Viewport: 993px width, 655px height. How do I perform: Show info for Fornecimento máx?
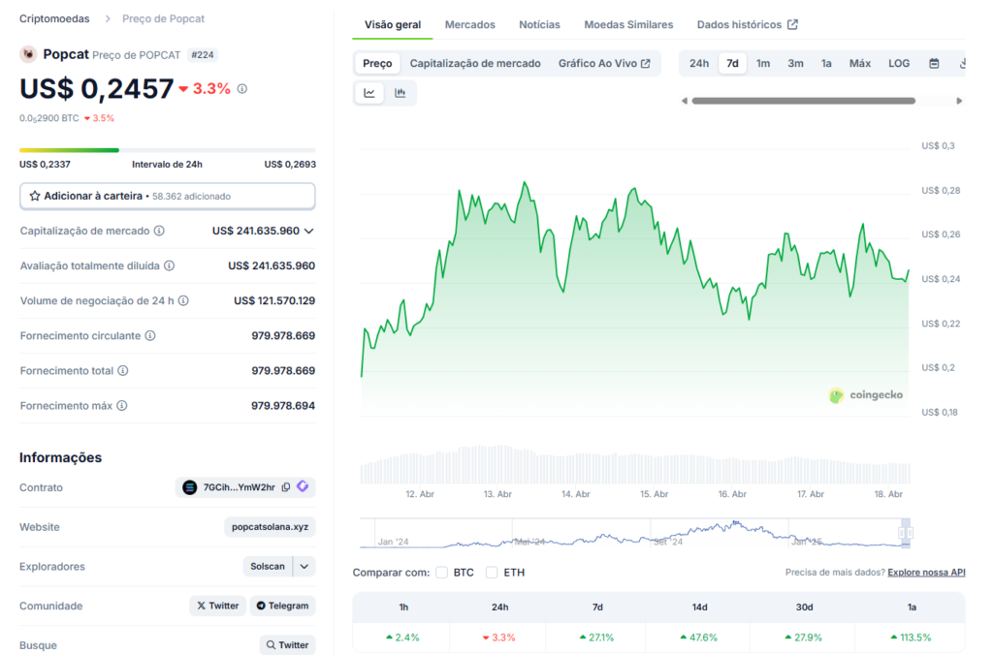[x=121, y=406]
